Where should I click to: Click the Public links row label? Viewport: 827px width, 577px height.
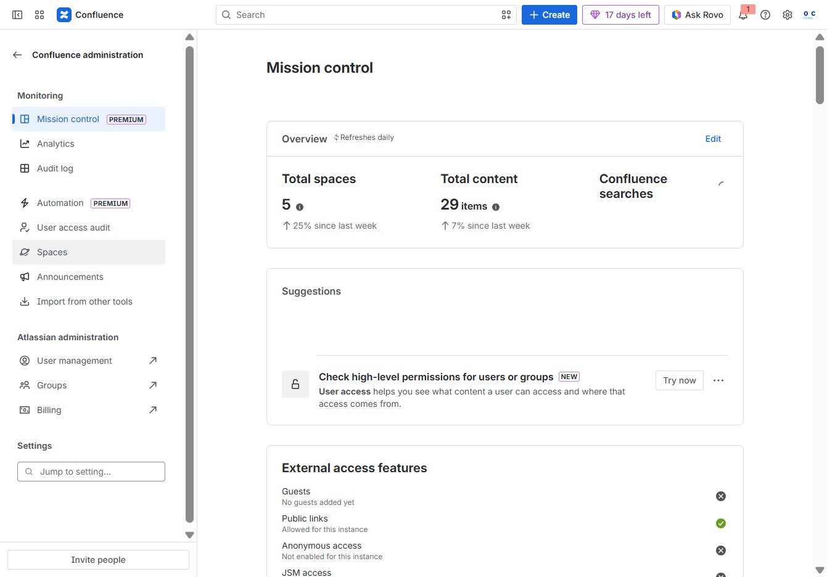click(305, 518)
